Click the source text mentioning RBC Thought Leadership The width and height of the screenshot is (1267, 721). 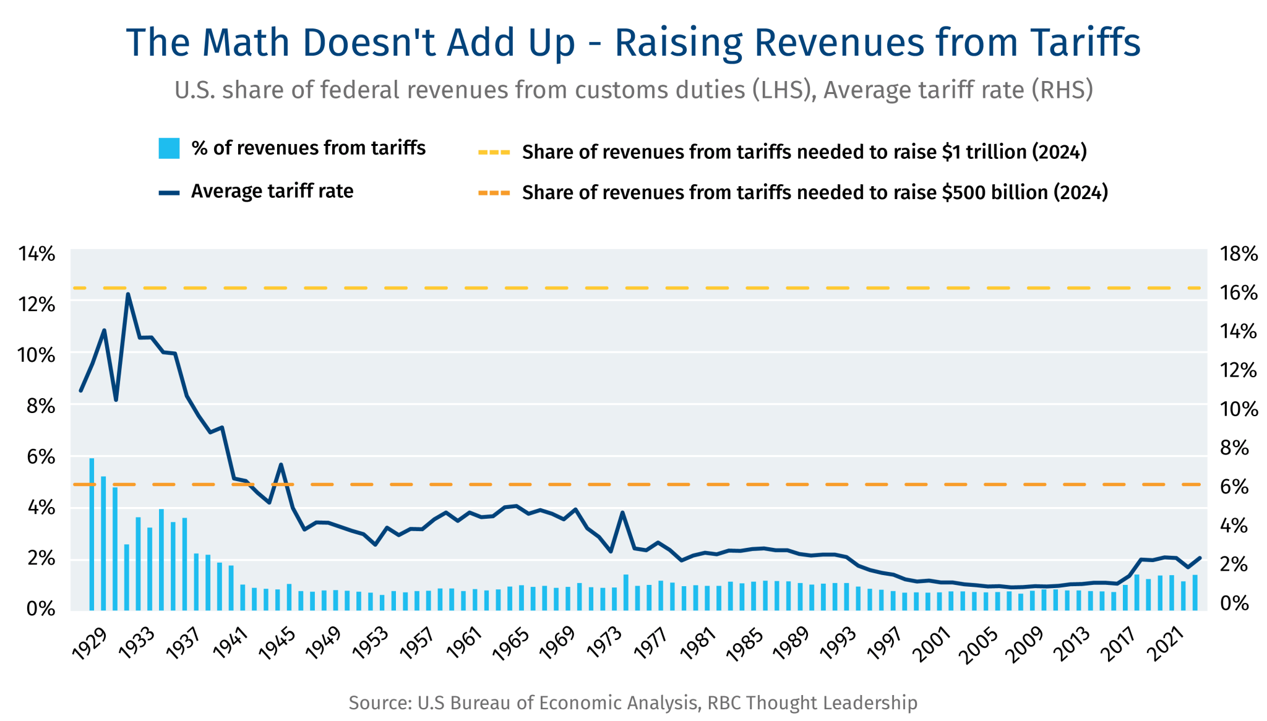click(x=633, y=703)
